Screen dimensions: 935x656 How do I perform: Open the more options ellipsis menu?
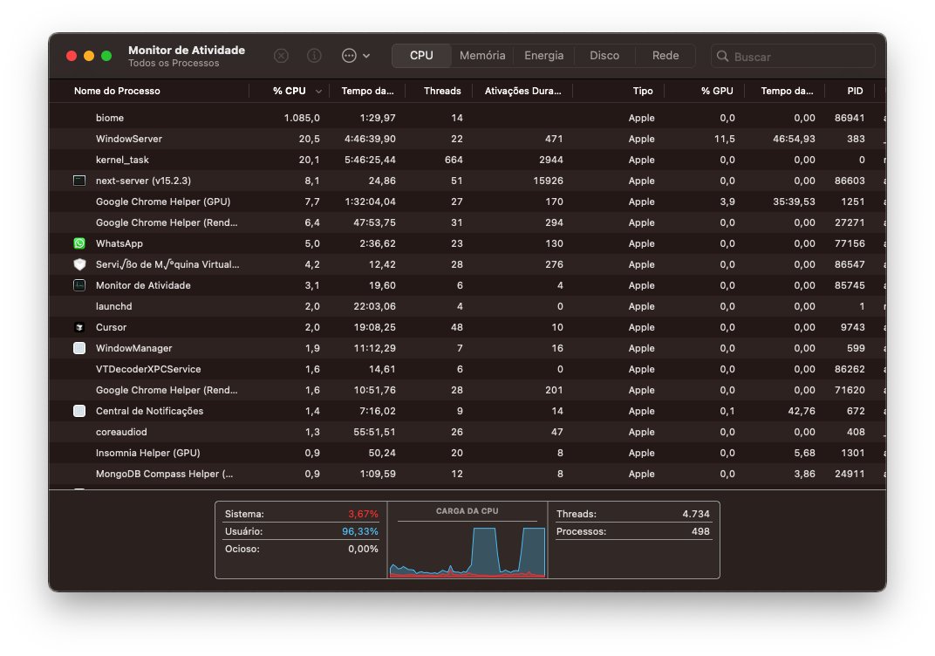coord(355,56)
